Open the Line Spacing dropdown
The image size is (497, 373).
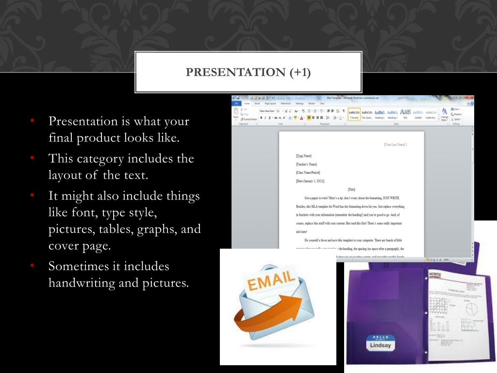(x=328, y=118)
